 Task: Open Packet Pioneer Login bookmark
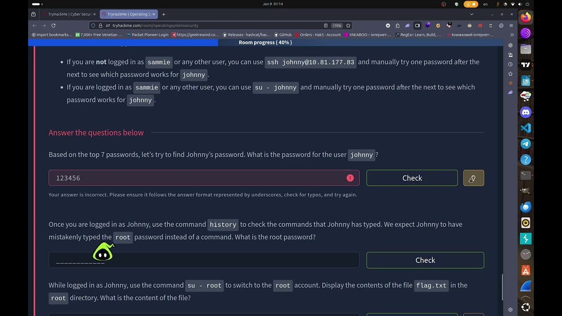pyautogui.click(x=147, y=35)
